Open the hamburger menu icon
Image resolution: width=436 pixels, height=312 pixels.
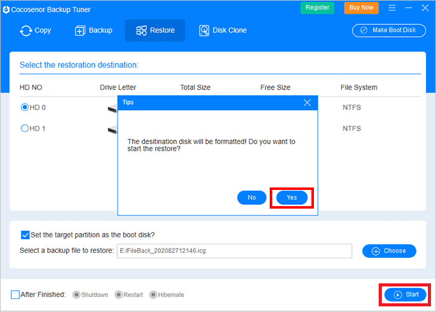pos(392,8)
